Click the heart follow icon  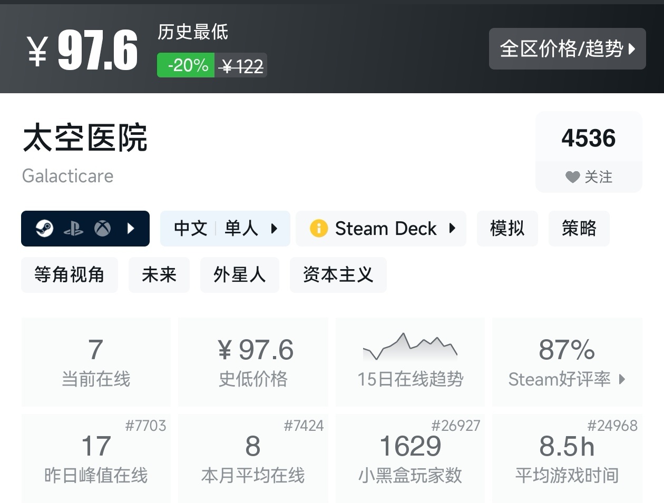pyautogui.click(x=572, y=177)
